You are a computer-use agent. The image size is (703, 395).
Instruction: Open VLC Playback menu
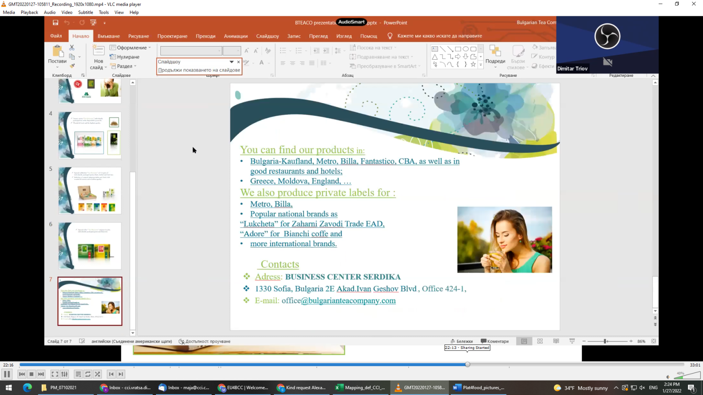pos(29,12)
